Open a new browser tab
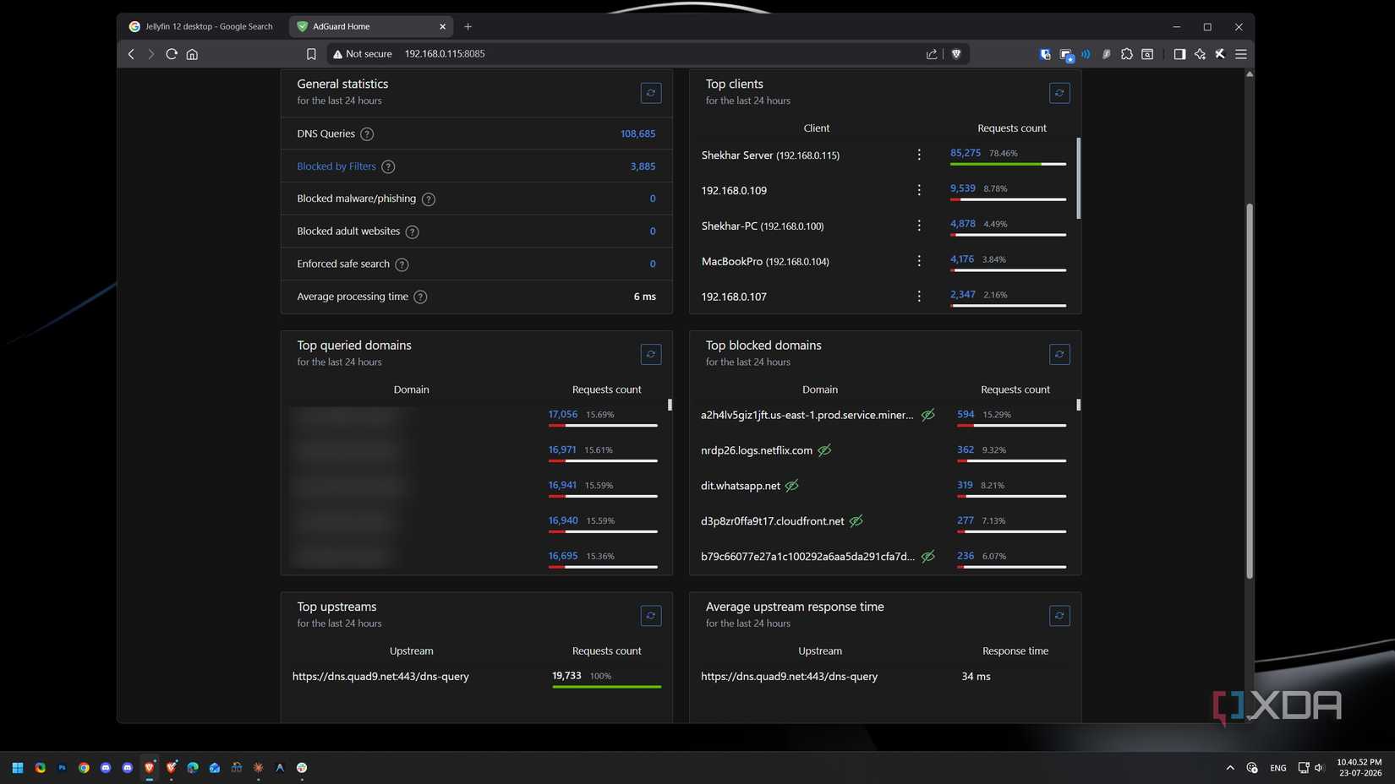1395x784 pixels. coord(468,26)
